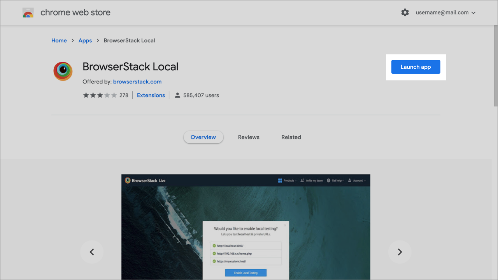Switch to the Reviews tab
Image resolution: width=498 pixels, height=280 pixels.
point(249,137)
